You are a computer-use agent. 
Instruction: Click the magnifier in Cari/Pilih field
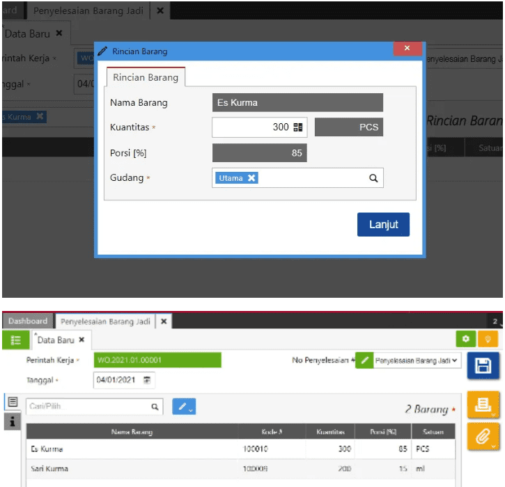[x=155, y=407]
